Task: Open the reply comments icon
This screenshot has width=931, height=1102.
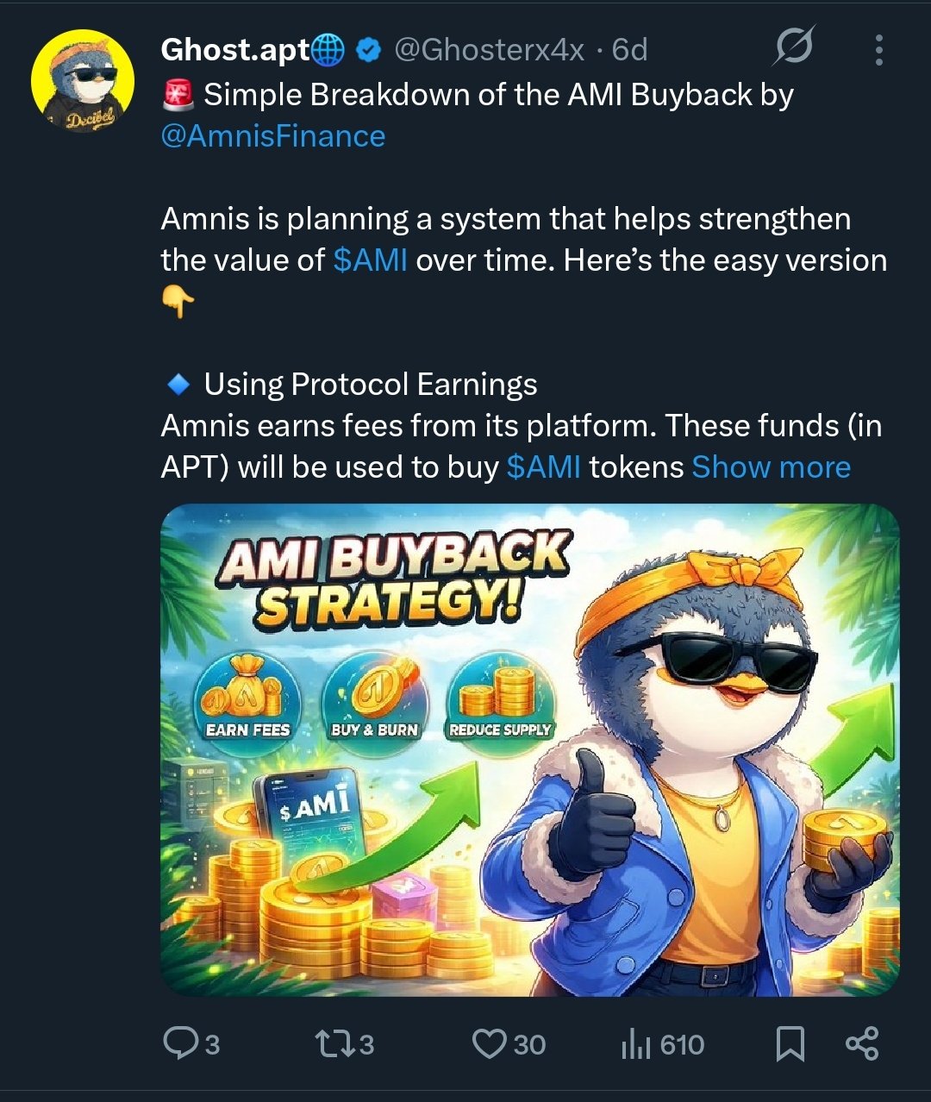Action: tap(181, 1044)
